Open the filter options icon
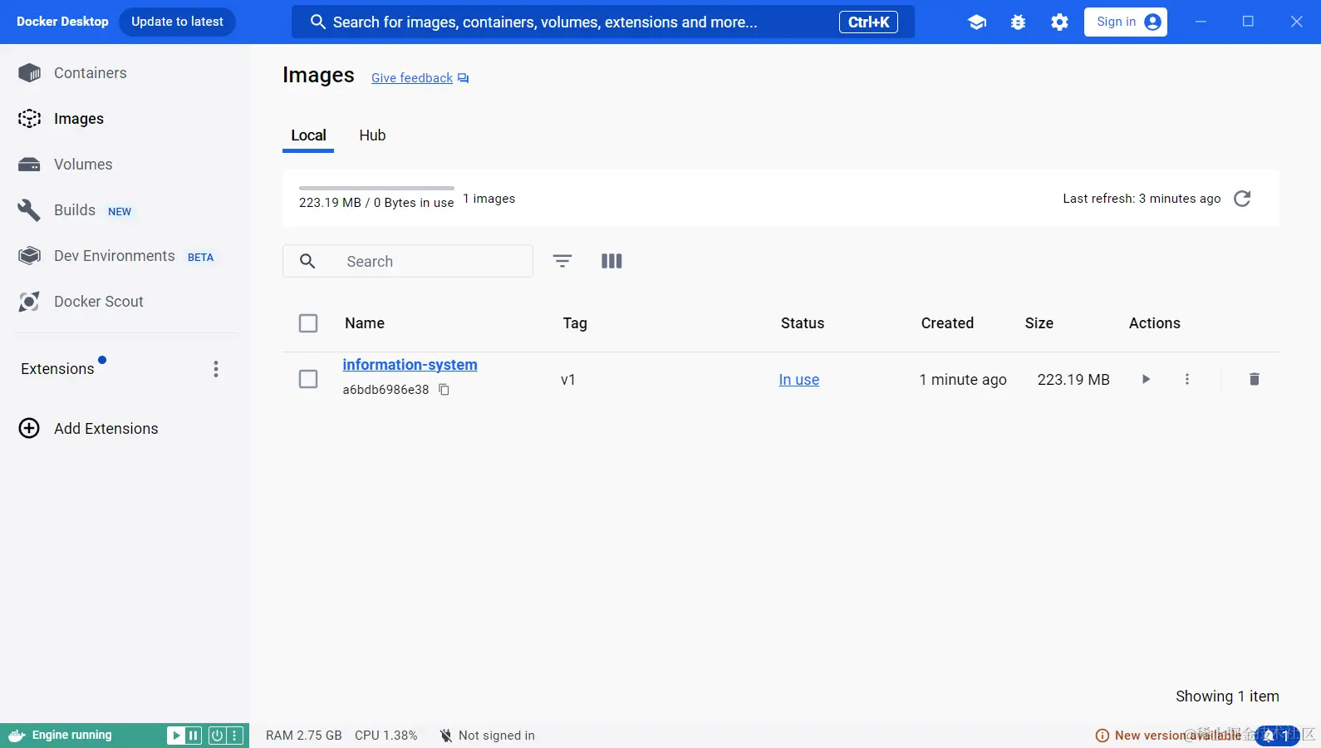Viewport: 1321px width, 748px height. pos(562,261)
